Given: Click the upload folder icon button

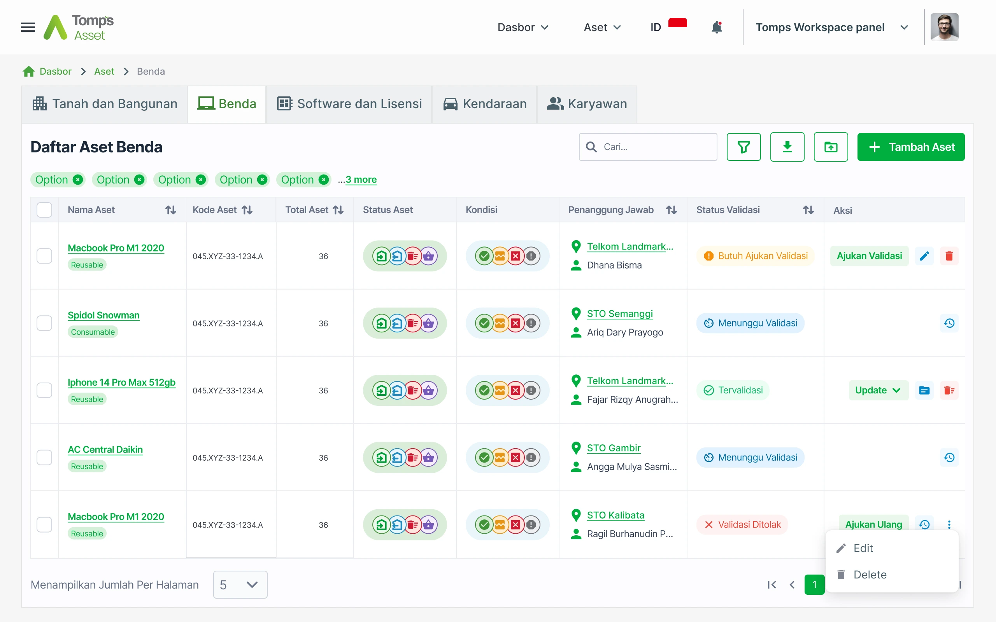Looking at the screenshot, I should (831, 147).
